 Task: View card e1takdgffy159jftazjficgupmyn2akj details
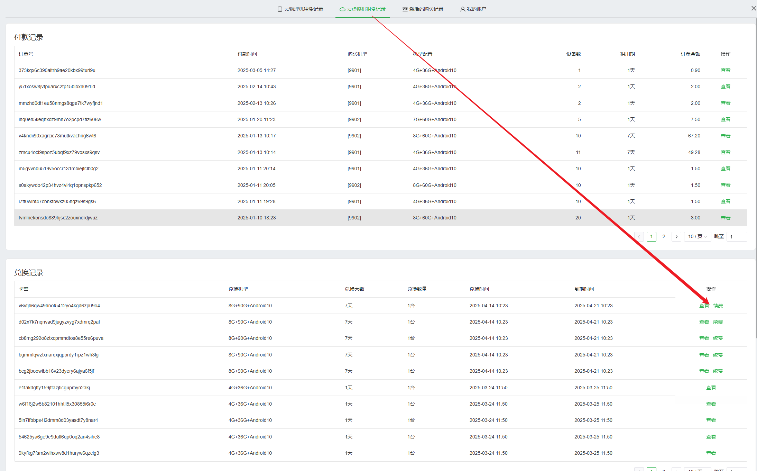click(711, 388)
